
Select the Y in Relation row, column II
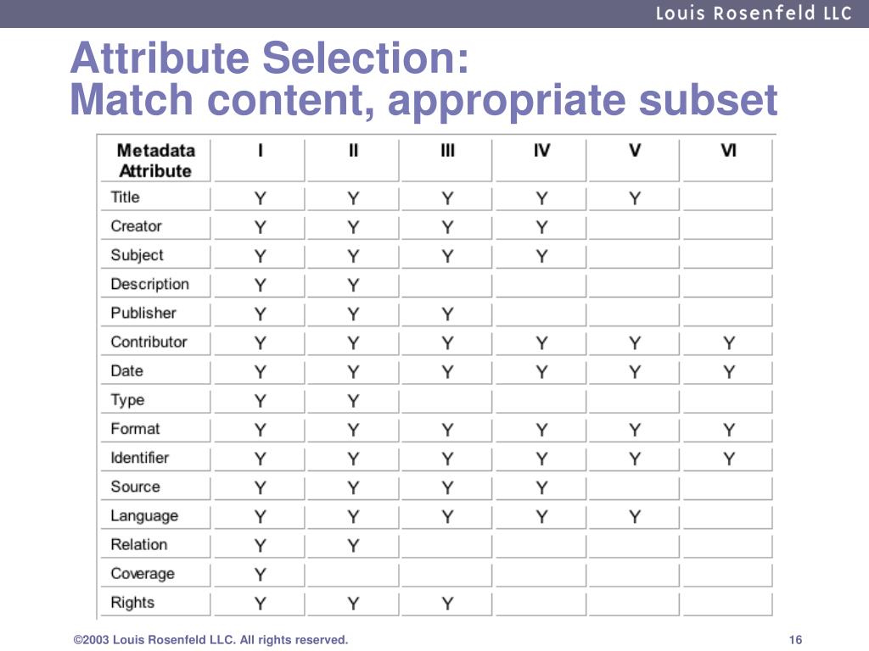click(x=353, y=546)
